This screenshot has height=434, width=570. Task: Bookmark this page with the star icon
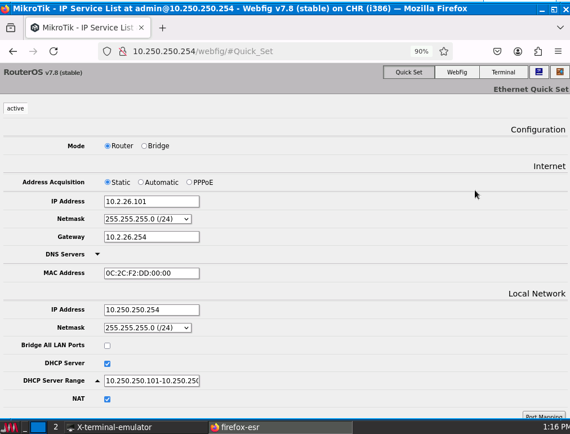point(443,51)
